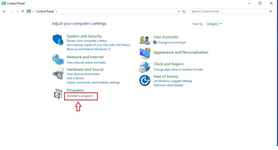The image size is (278, 150).
Task: Open Hardware and Sound category
Action: [85, 69]
